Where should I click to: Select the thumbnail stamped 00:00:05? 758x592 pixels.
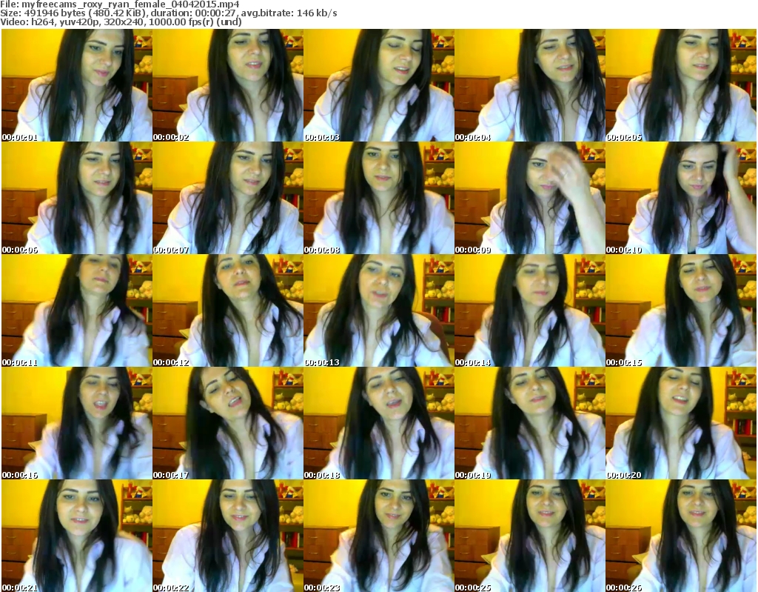681,85
